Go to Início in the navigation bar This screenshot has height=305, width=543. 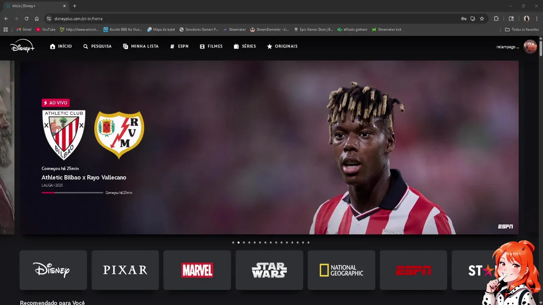[61, 46]
